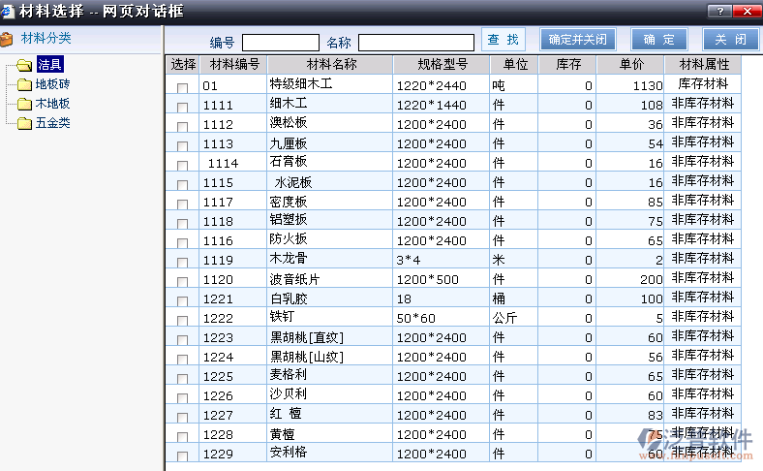Click the help question mark button
The height and width of the screenshot is (471, 763).
pos(719,11)
